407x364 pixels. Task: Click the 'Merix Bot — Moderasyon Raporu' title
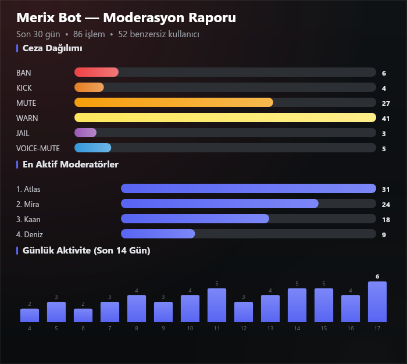point(126,17)
